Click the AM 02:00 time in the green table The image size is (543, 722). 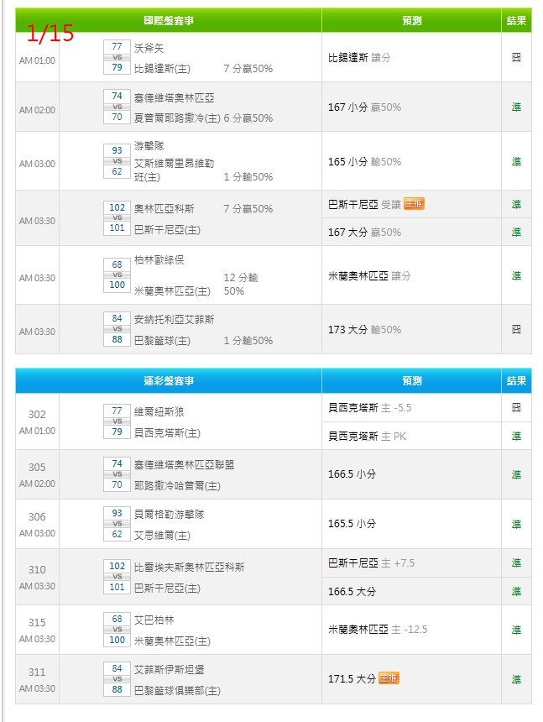pyautogui.click(x=37, y=111)
